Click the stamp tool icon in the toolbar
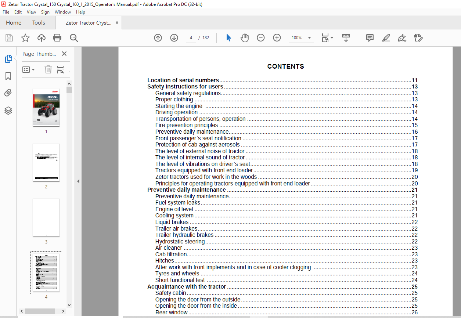Viewport: 461px width, 318px height. [418, 38]
